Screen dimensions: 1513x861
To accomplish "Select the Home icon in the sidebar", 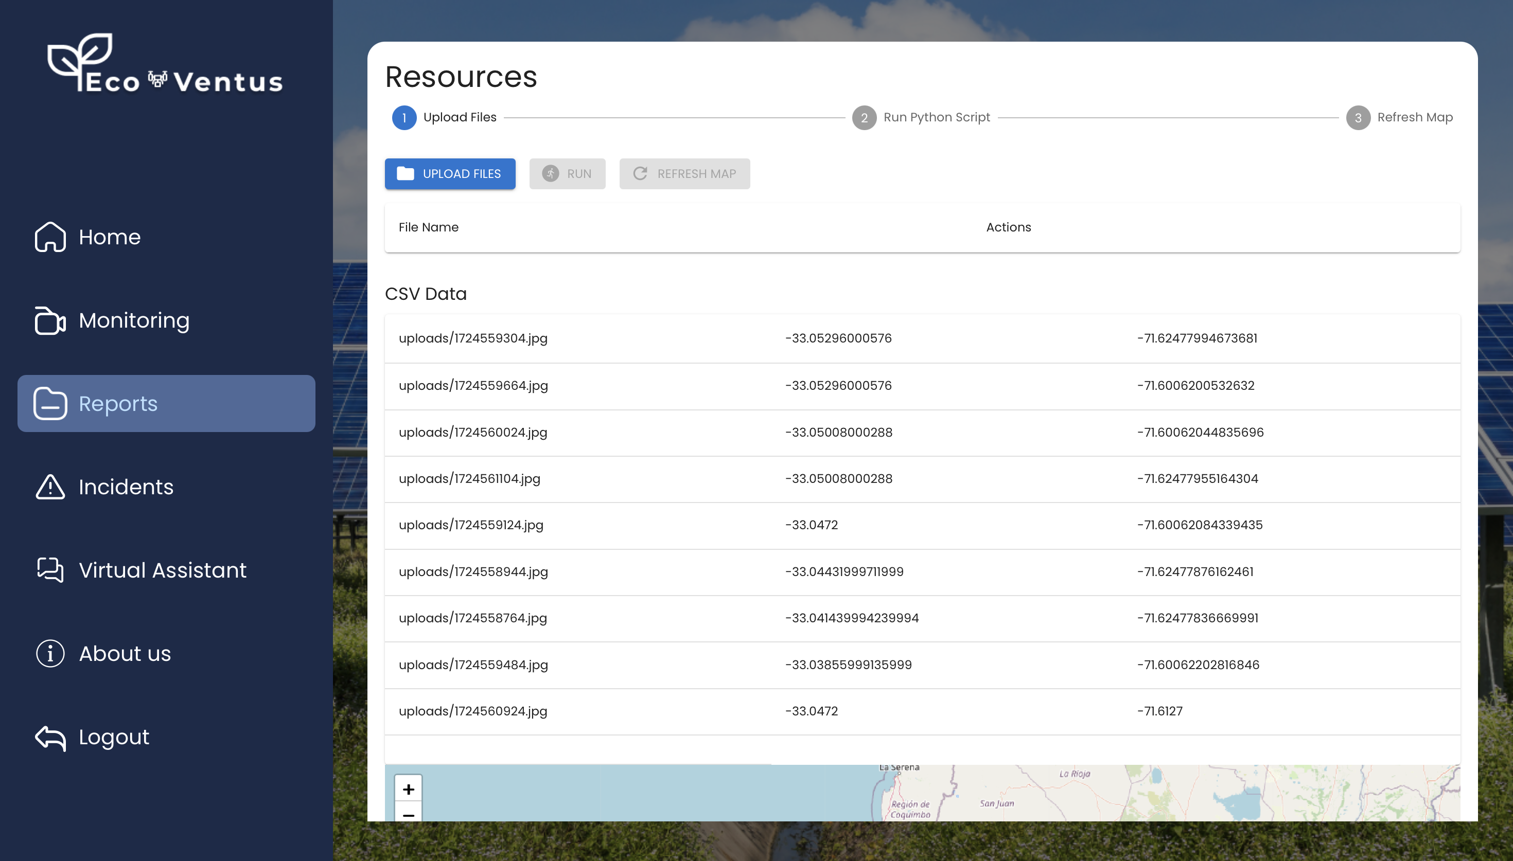I will (x=50, y=237).
